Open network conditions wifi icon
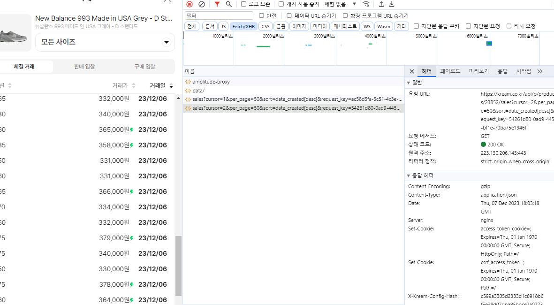The image size is (554, 305). coord(366,4)
